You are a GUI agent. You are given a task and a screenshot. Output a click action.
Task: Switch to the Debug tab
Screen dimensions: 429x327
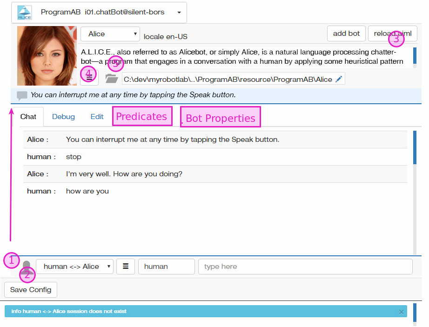(63, 117)
